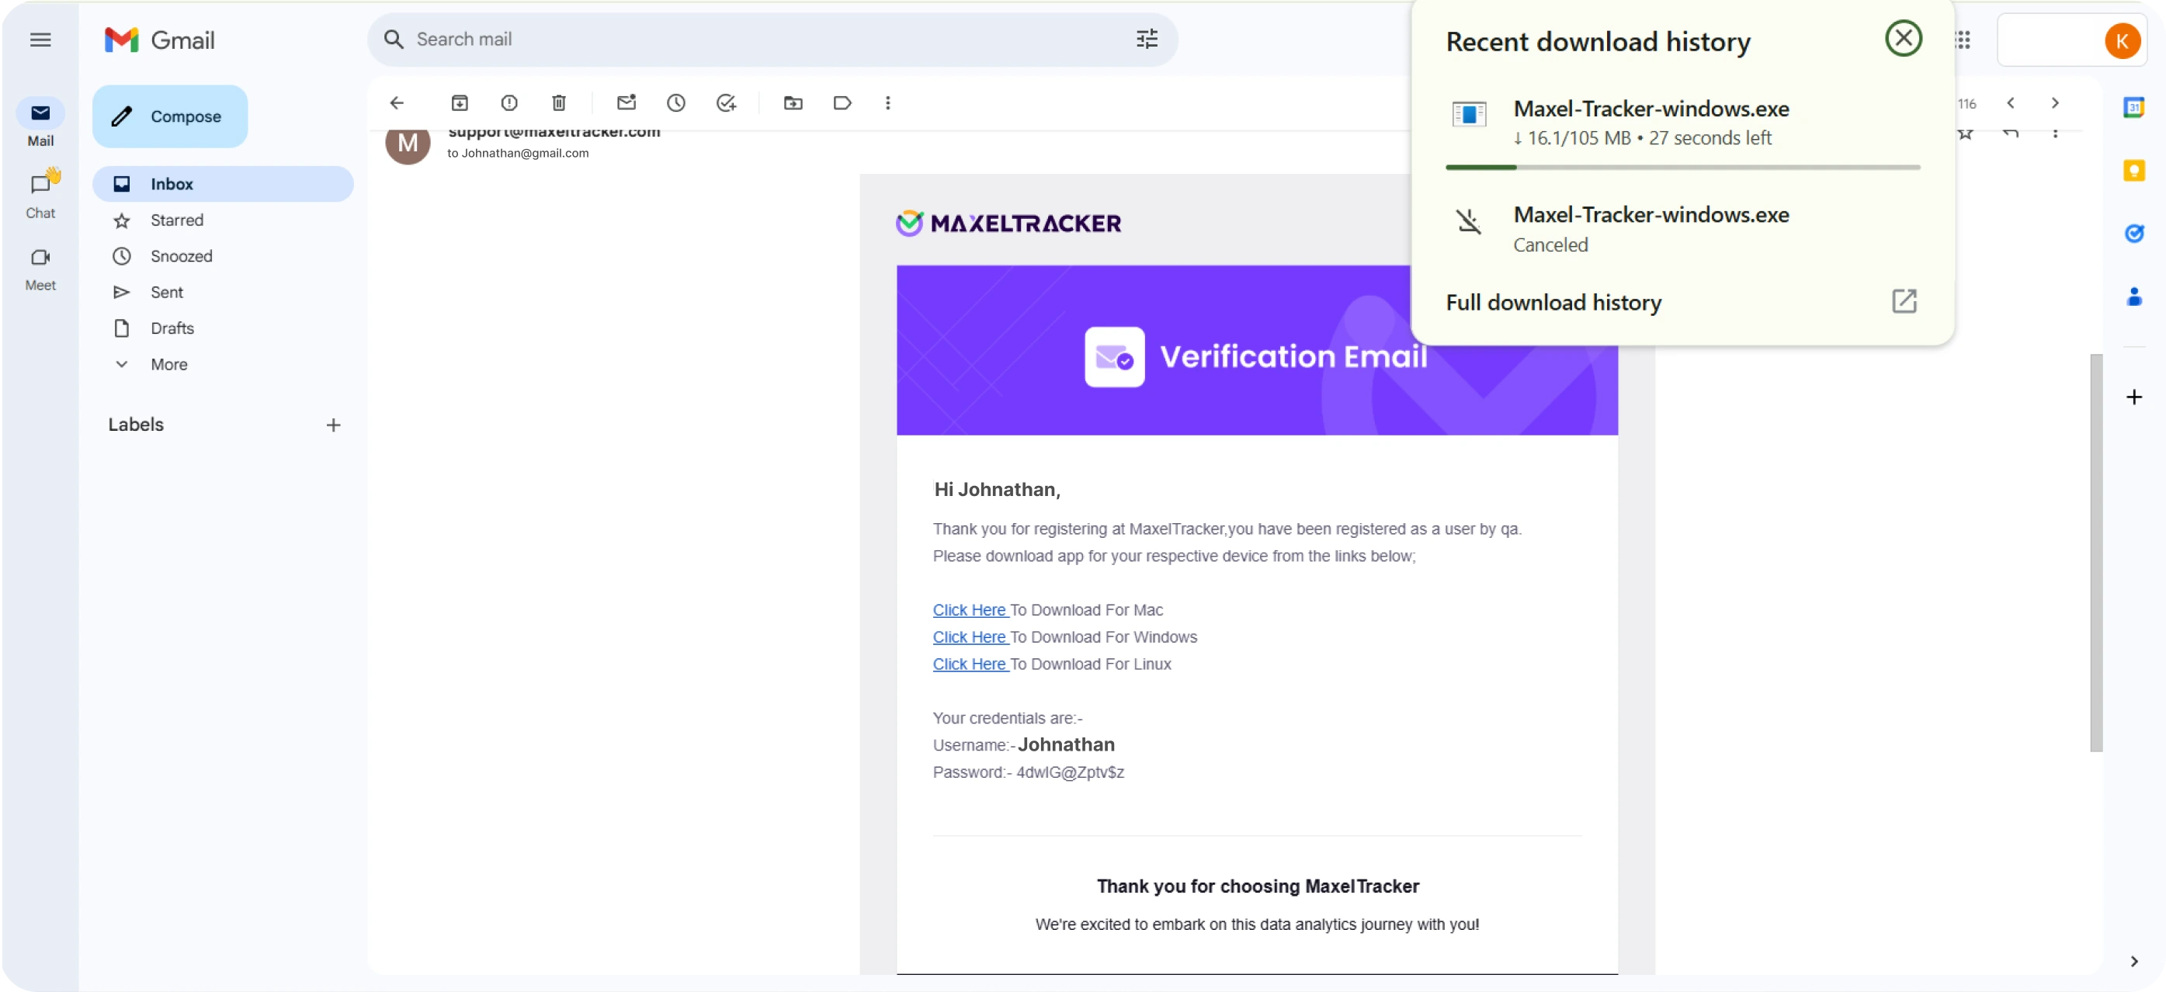Close the Recent download history popup
Image resolution: width=2166 pixels, height=992 pixels.
pos(1903,39)
